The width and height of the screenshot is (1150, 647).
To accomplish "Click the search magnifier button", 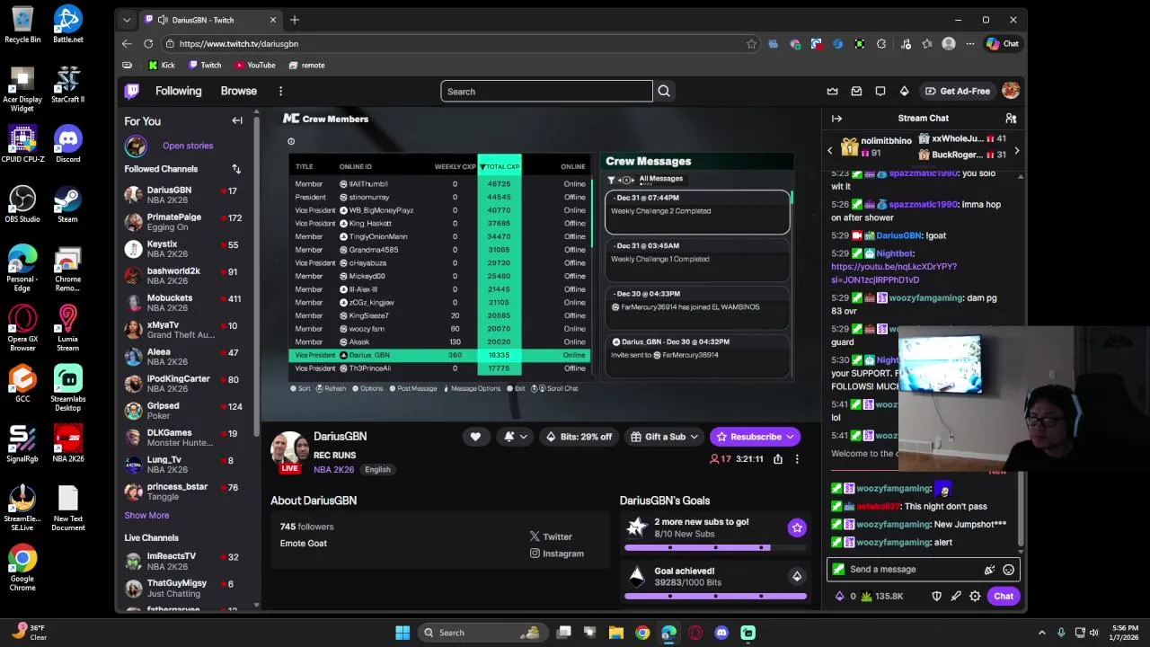I will point(664,91).
